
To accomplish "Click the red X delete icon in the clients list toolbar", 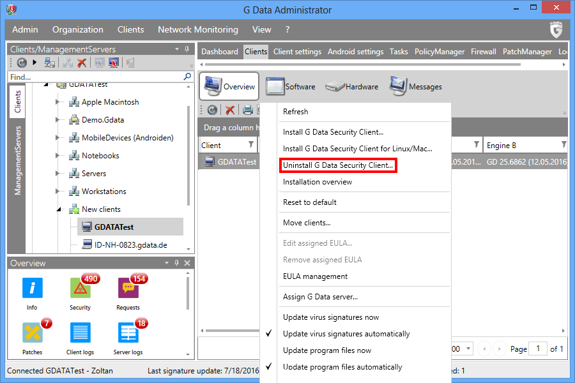I will click(x=230, y=110).
